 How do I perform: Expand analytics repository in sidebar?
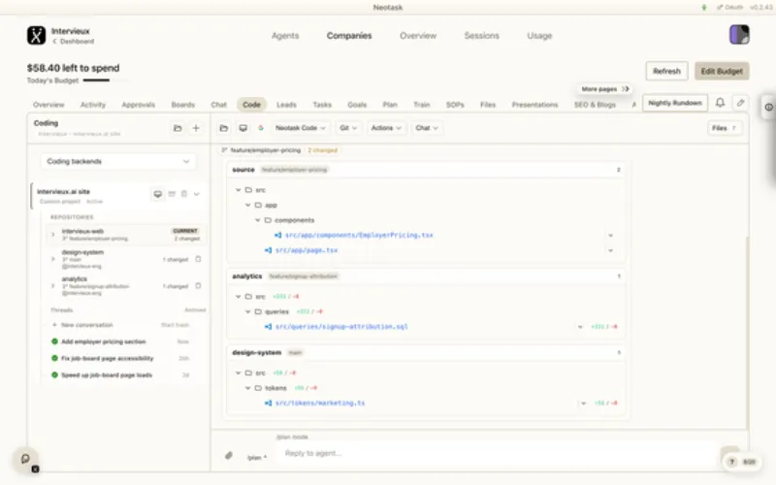[53, 285]
